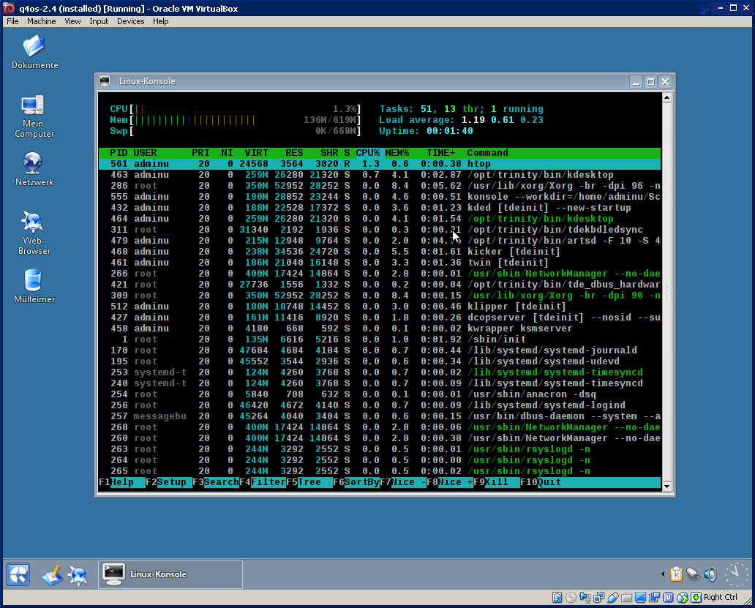Open the VirtualBox Machine menu
Viewport: 755px width, 608px height.
pyautogui.click(x=41, y=21)
